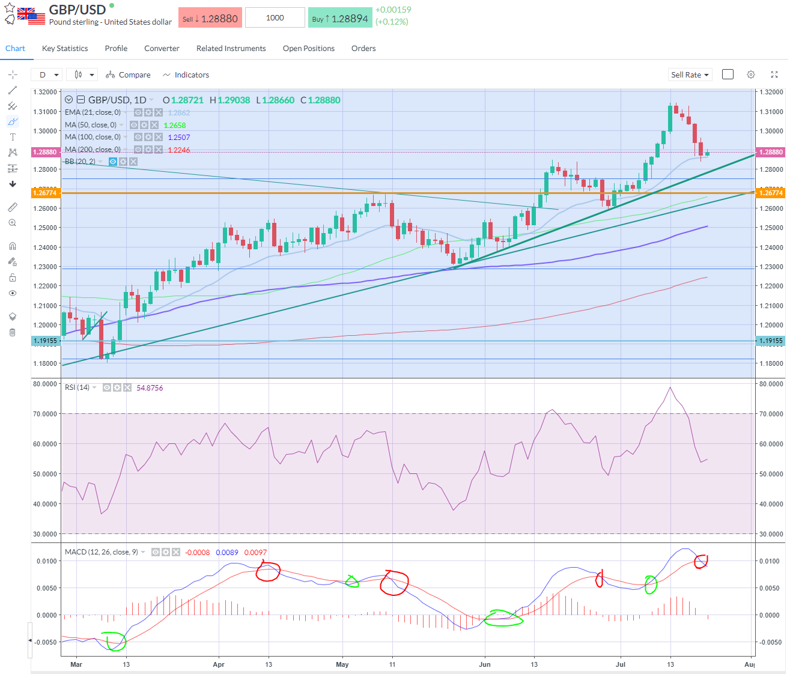Choose the ruler measure tool
Screen dimensions: 793x674
[13, 207]
